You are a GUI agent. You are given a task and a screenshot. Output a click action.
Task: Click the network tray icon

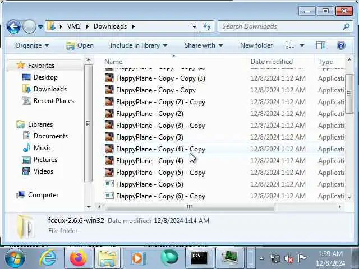tap(275, 259)
